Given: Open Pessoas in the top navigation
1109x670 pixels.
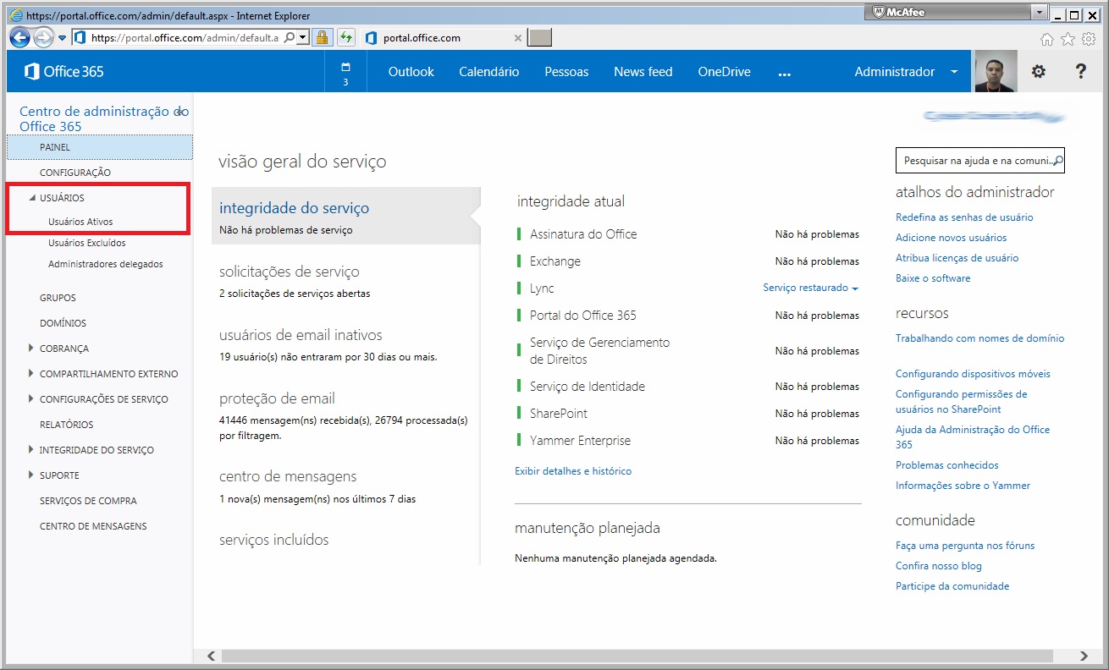Looking at the screenshot, I should pos(566,72).
